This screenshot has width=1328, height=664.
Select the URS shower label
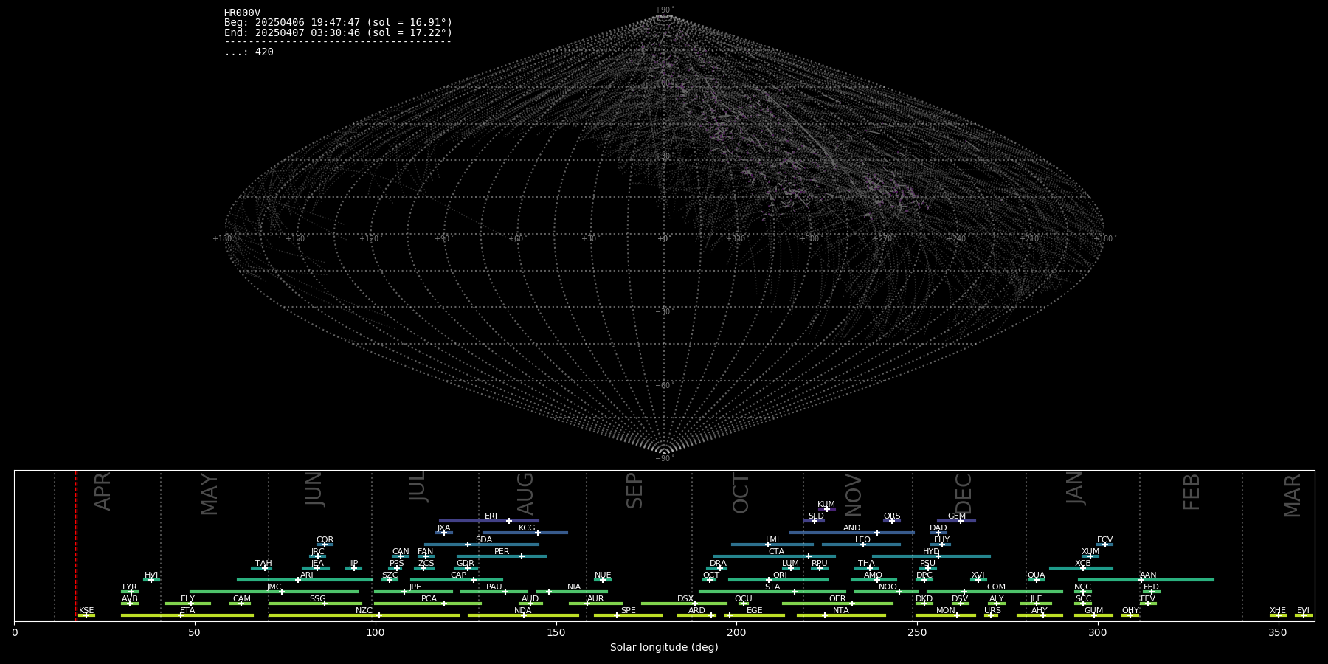[992, 611]
